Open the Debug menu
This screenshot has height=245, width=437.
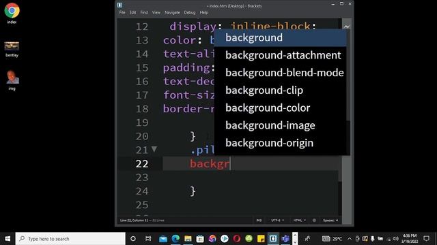[x=190, y=12]
